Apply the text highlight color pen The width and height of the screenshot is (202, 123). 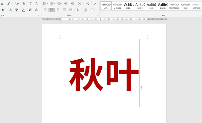(x=17, y=10)
